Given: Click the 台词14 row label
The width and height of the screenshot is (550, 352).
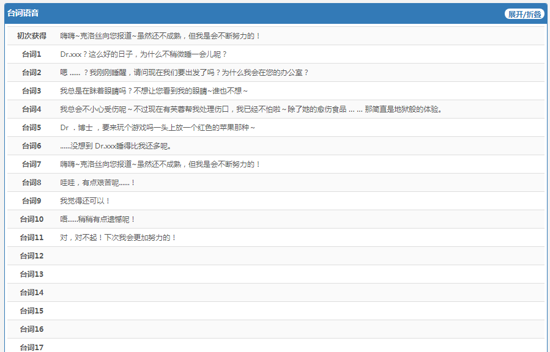Looking at the screenshot, I should pyautogui.click(x=31, y=293).
